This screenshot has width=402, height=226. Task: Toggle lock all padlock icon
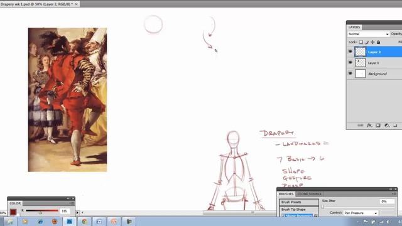pyautogui.click(x=378, y=42)
